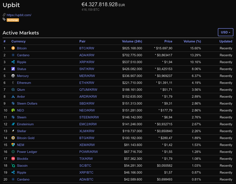Click the Ardor coin icon

click(13, 97)
